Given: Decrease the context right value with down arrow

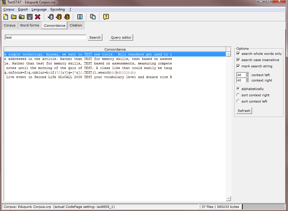Looking at the screenshot, I should click(247, 82).
